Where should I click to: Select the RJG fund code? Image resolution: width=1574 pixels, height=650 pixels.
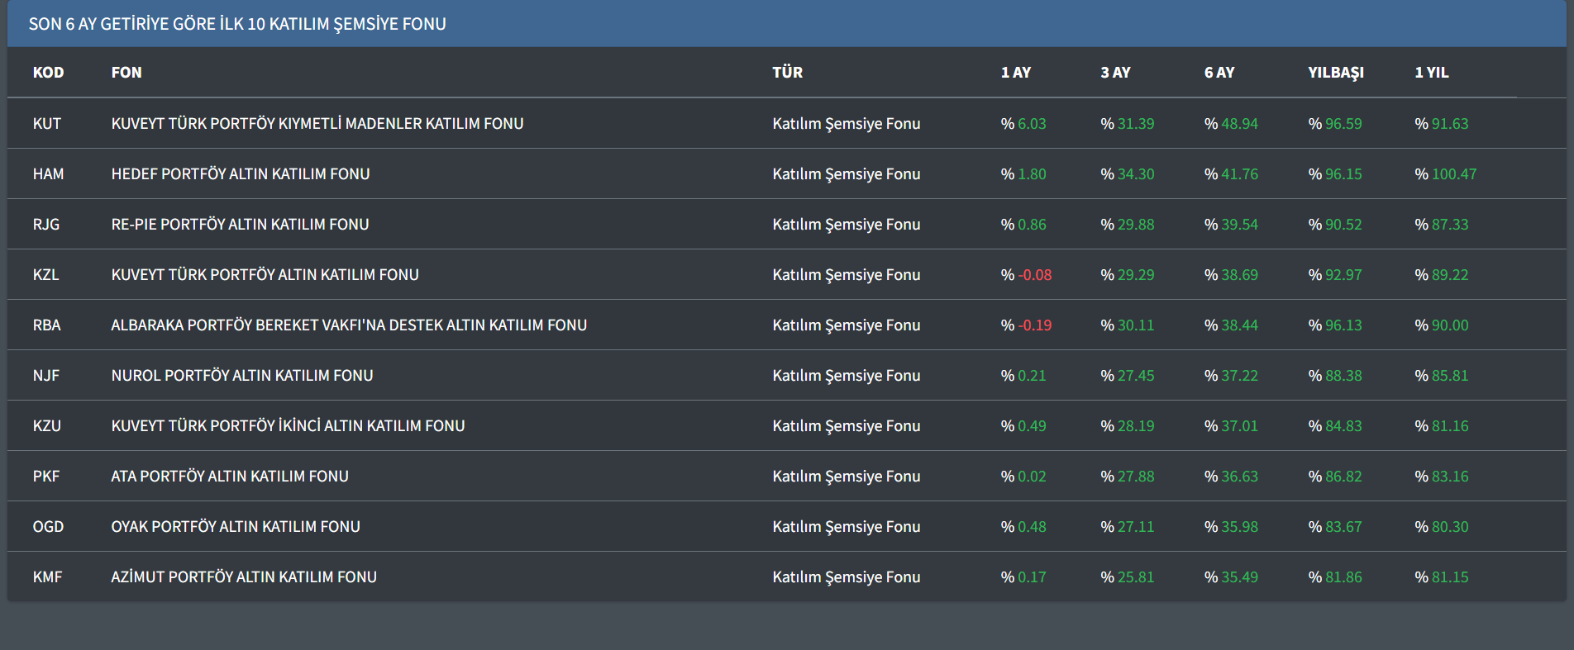coord(46,225)
